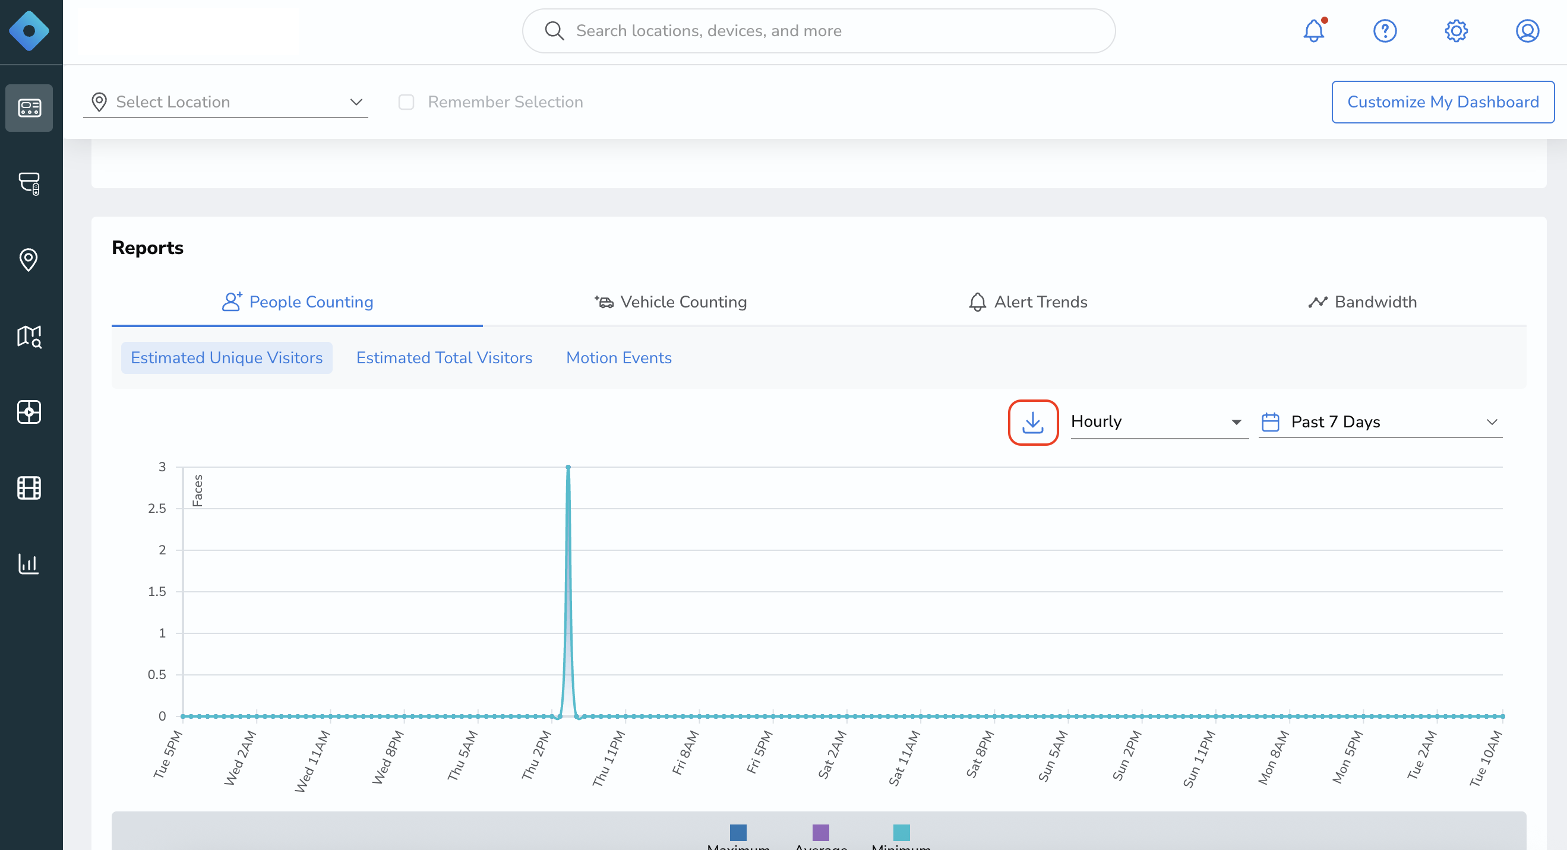
Task: Open the user profile icon
Action: coord(1527,30)
